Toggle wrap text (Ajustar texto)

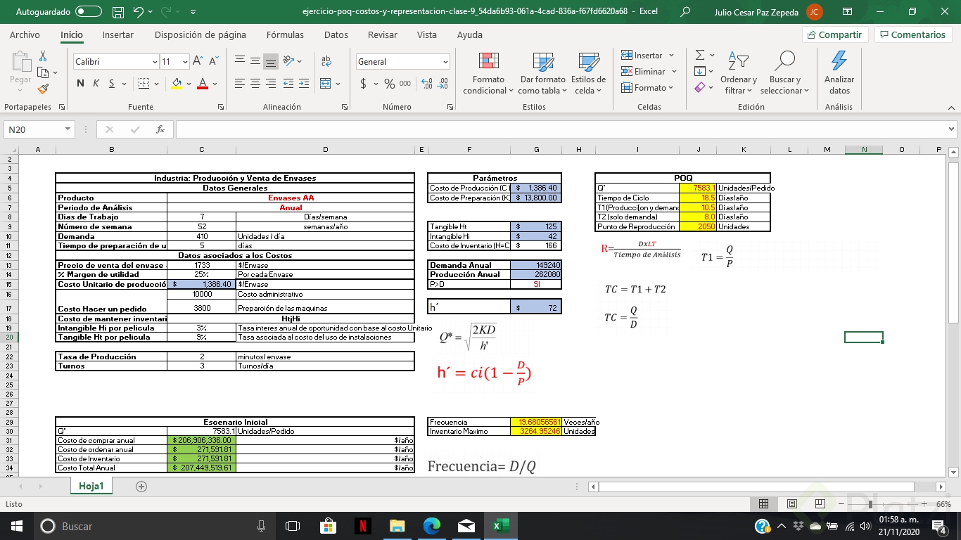pyautogui.click(x=325, y=61)
